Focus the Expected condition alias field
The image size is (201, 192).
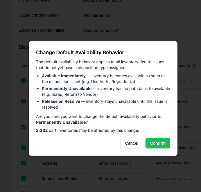coord(139,30)
